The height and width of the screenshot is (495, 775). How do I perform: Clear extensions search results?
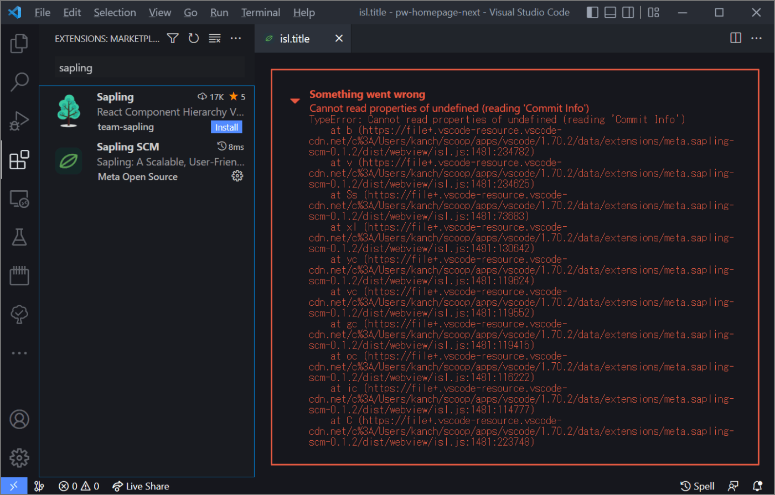click(214, 38)
